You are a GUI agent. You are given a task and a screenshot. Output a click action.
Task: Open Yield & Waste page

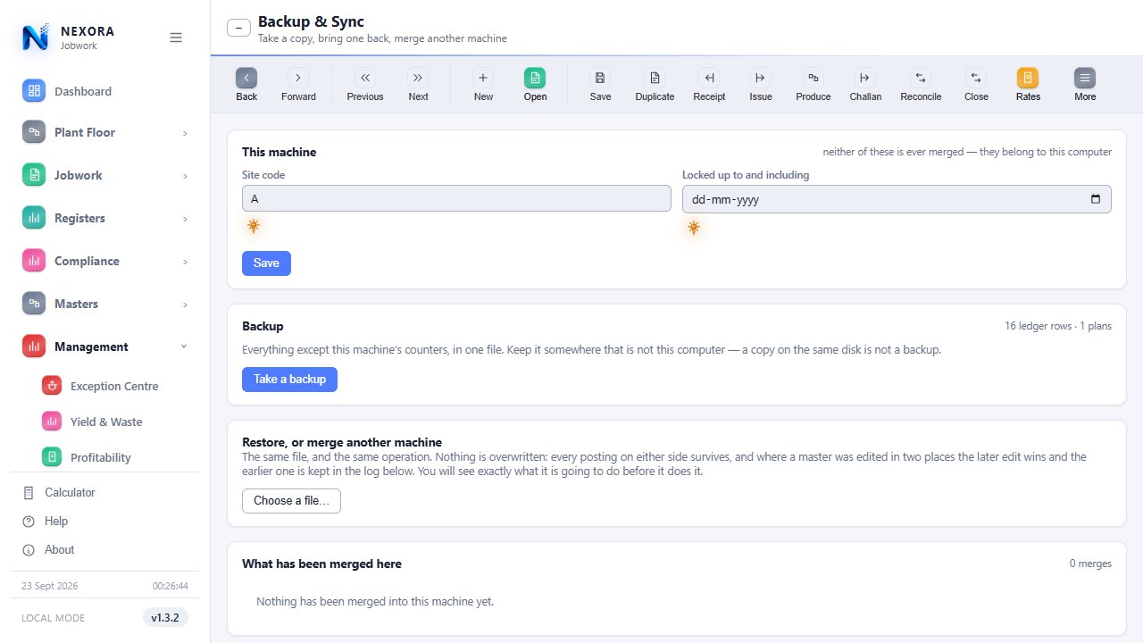pos(114,422)
